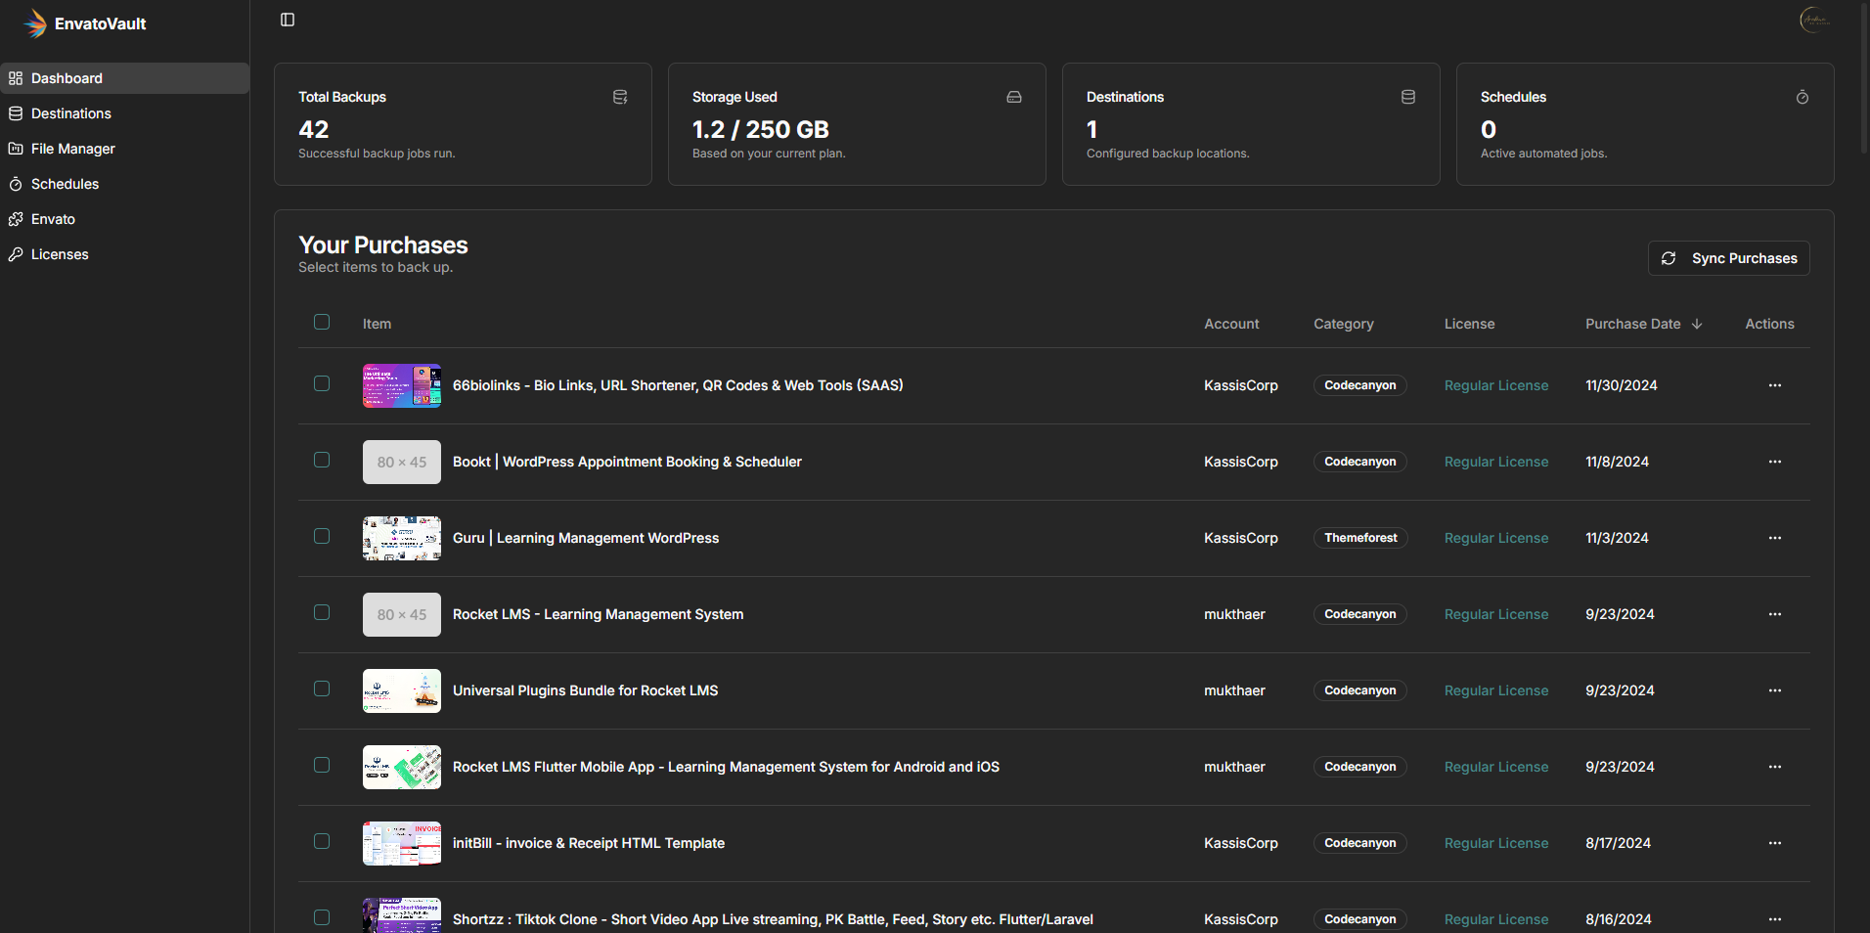Click page vertical scrollbar

(1864, 78)
